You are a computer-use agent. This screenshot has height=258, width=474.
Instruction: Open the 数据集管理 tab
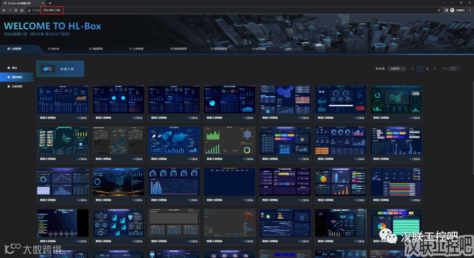(x=219, y=49)
